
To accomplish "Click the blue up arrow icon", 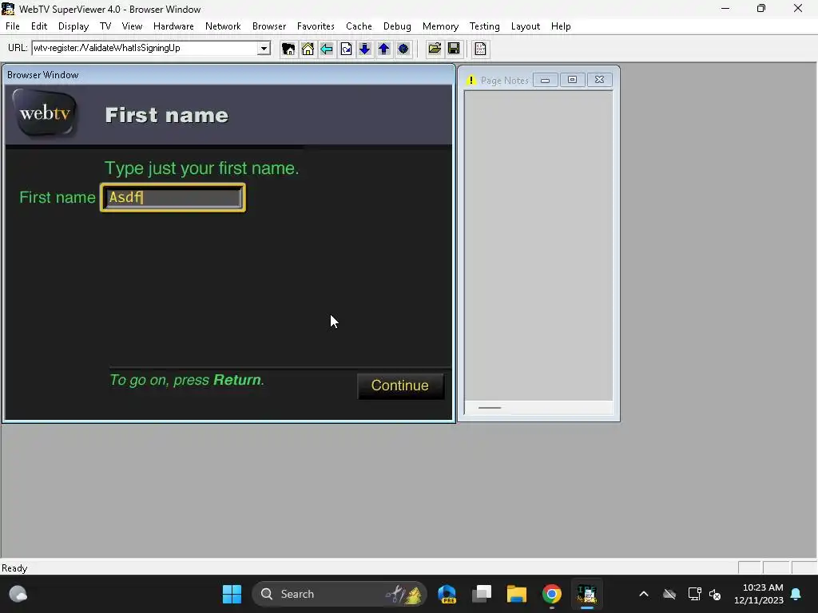I will coord(384,49).
